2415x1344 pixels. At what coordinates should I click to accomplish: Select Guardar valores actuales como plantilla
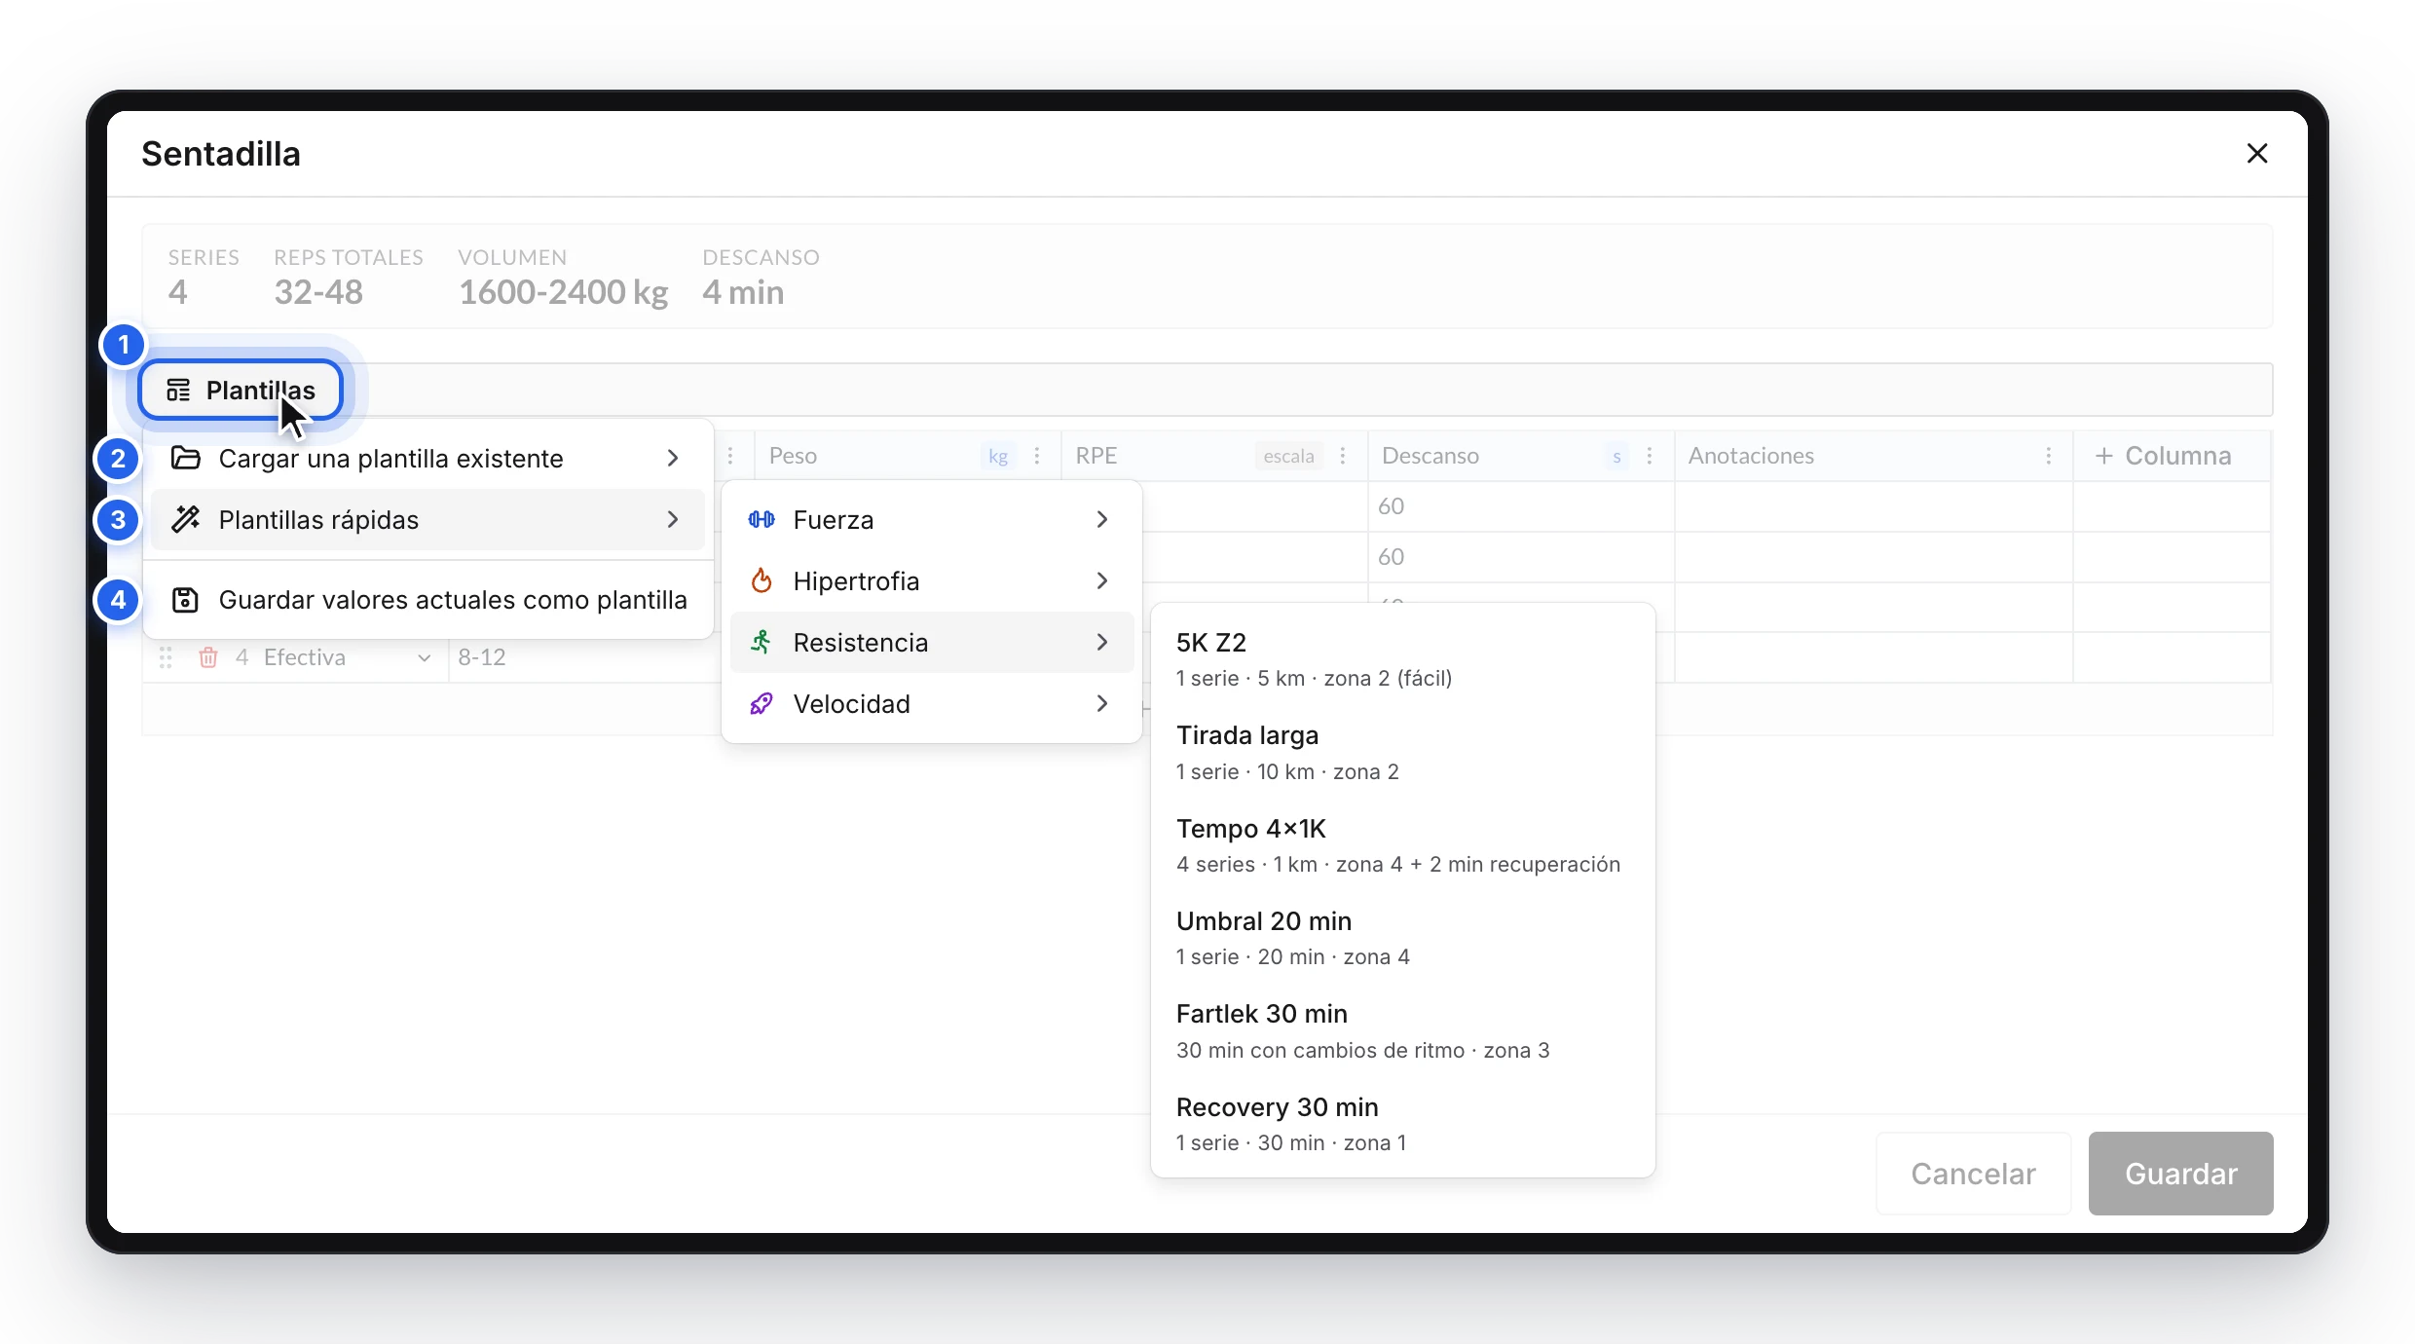(427, 600)
